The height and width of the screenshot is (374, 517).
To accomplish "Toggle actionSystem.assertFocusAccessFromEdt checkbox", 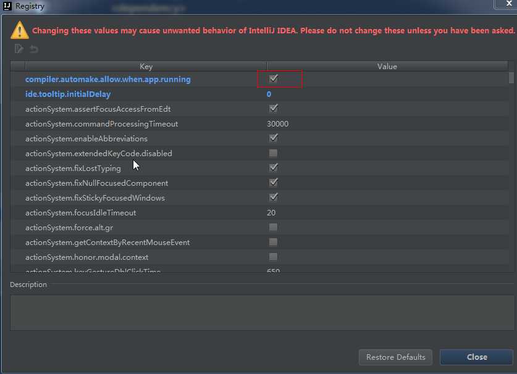I will click(x=274, y=109).
